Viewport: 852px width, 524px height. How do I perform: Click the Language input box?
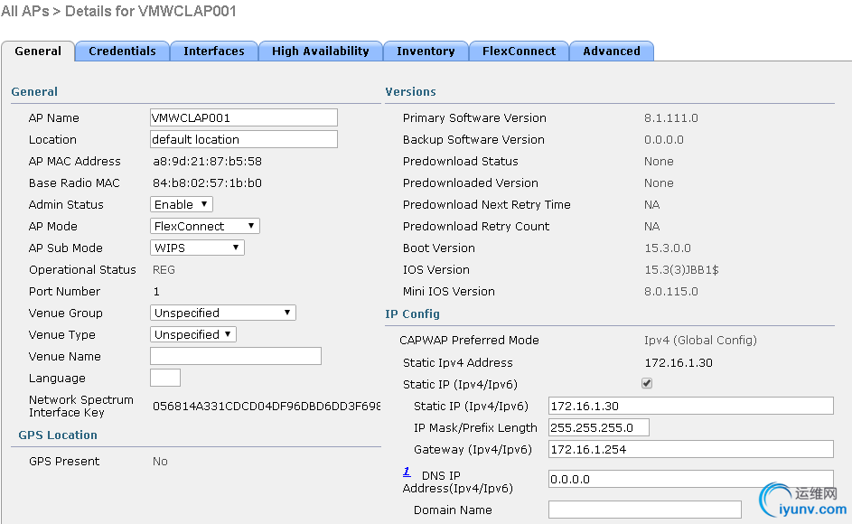(x=164, y=379)
